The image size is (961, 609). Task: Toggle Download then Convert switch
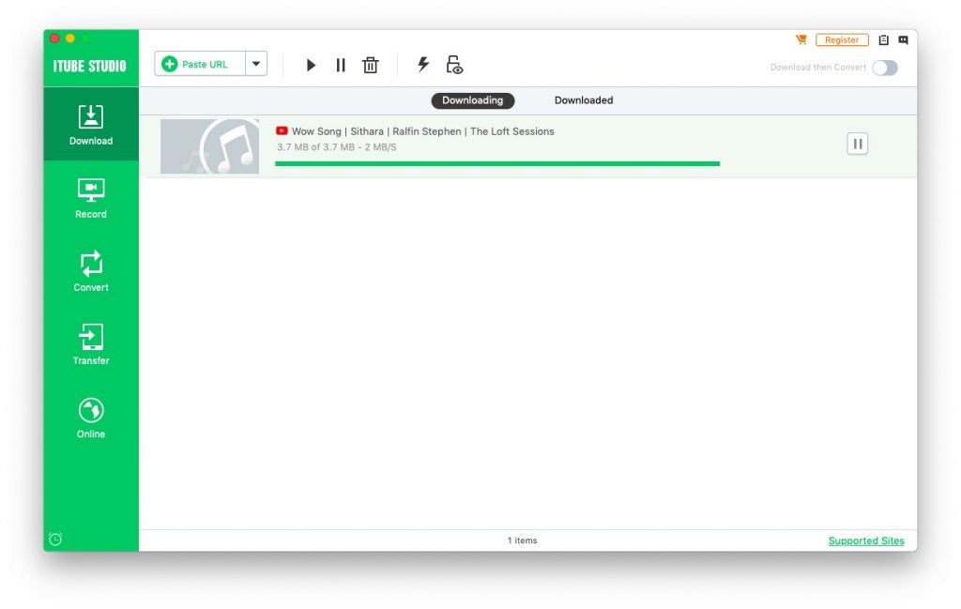click(x=885, y=68)
